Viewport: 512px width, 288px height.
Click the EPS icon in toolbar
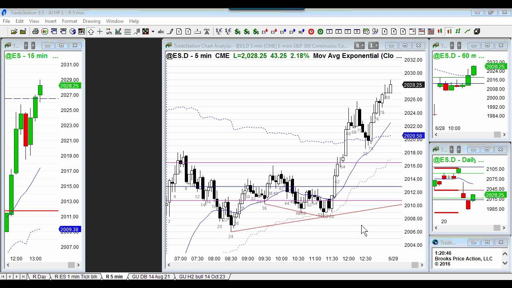(82, 32)
